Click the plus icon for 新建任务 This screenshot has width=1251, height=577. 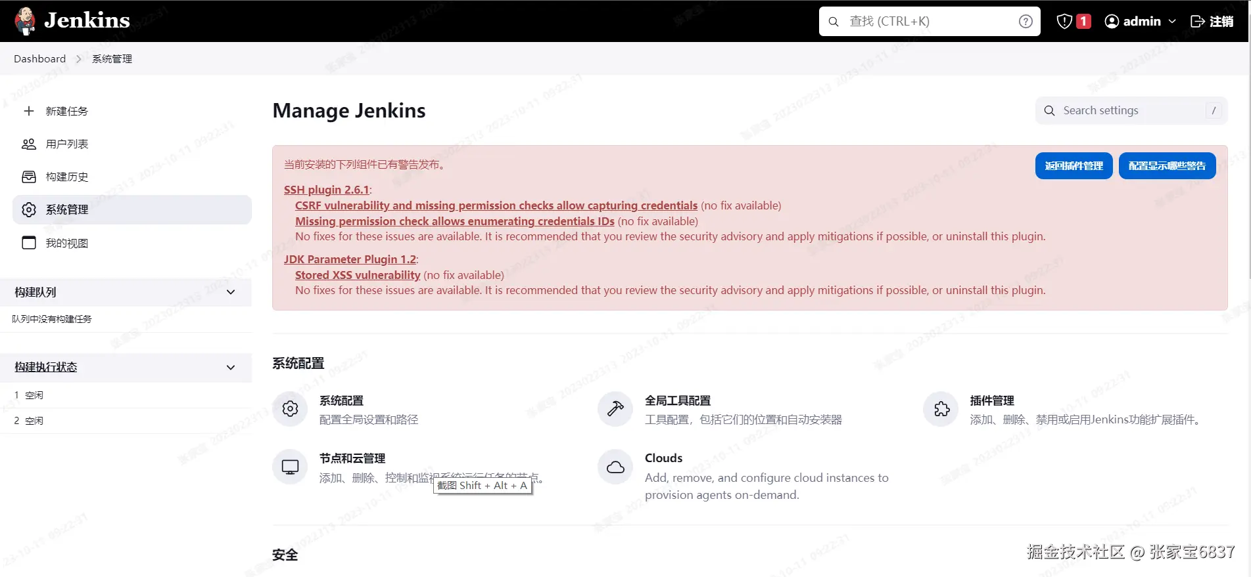coord(29,111)
